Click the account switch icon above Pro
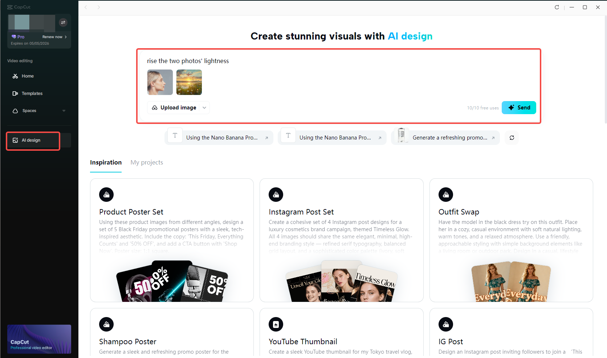The width and height of the screenshot is (607, 358). [x=63, y=22]
